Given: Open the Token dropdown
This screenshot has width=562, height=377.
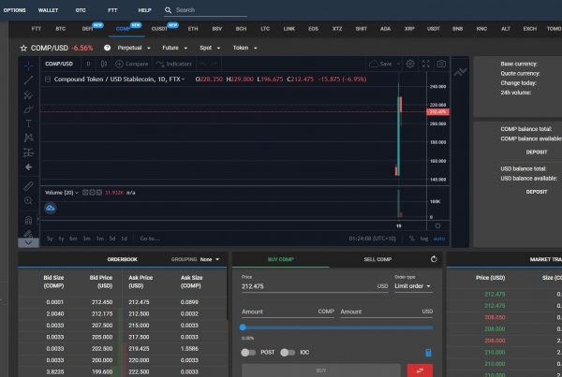Looking at the screenshot, I should click(244, 48).
